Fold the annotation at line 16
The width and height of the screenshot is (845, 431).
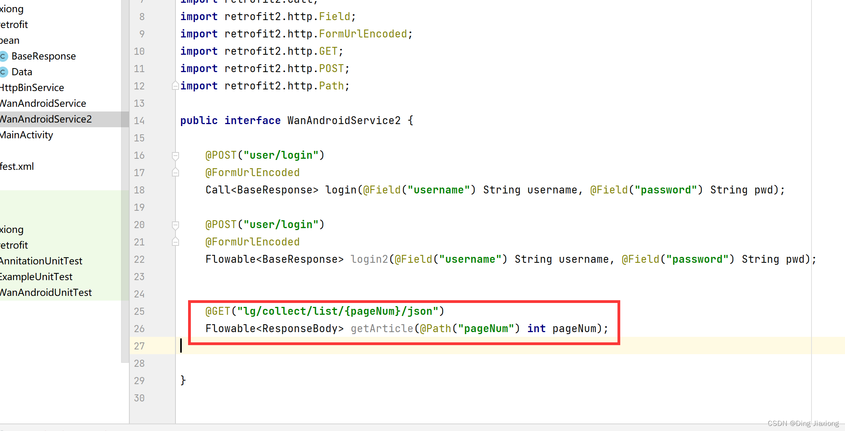(x=175, y=156)
